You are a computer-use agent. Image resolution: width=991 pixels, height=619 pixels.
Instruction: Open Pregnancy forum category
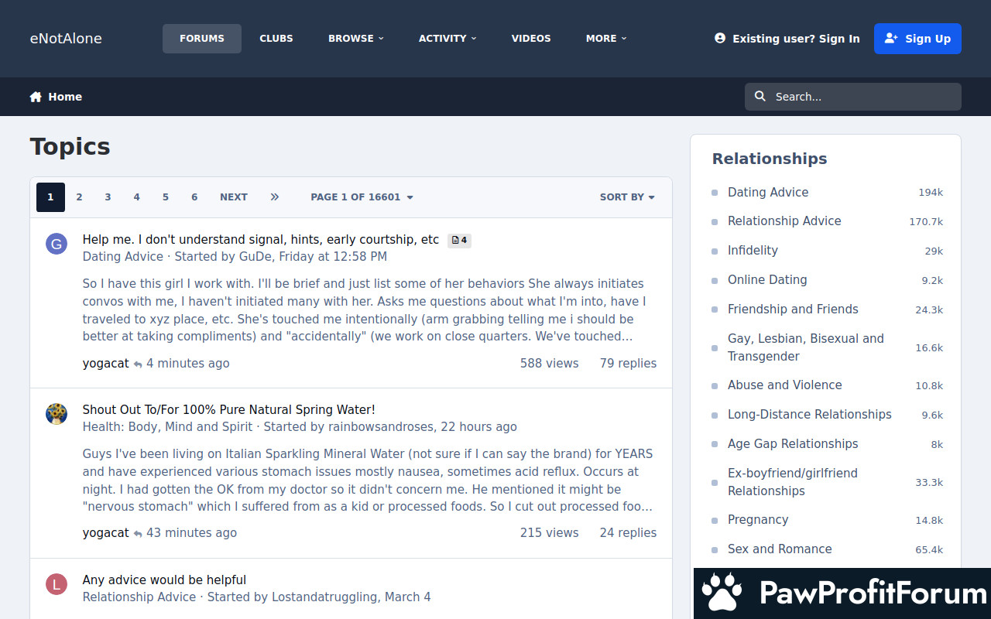(758, 520)
